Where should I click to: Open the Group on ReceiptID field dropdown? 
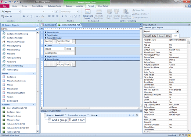coord(66,115)
